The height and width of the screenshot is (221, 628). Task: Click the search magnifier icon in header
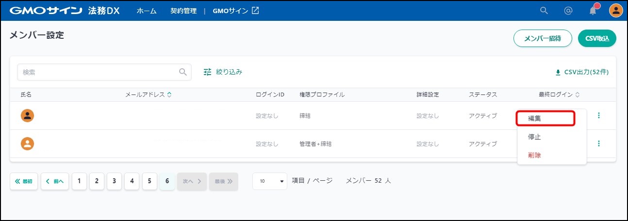coord(544,11)
